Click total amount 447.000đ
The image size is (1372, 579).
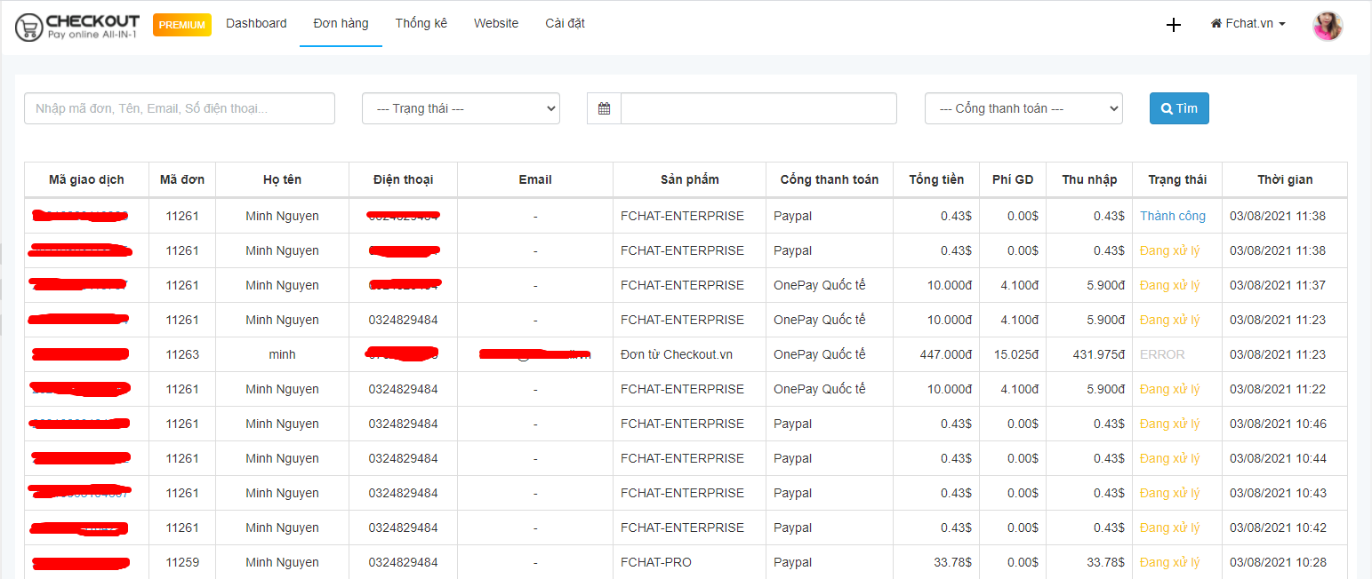(x=946, y=354)
